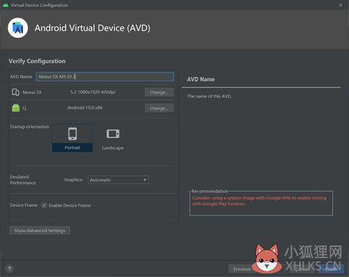
Task: Click the 'Startup orientation' label
Action: point(29,127)
